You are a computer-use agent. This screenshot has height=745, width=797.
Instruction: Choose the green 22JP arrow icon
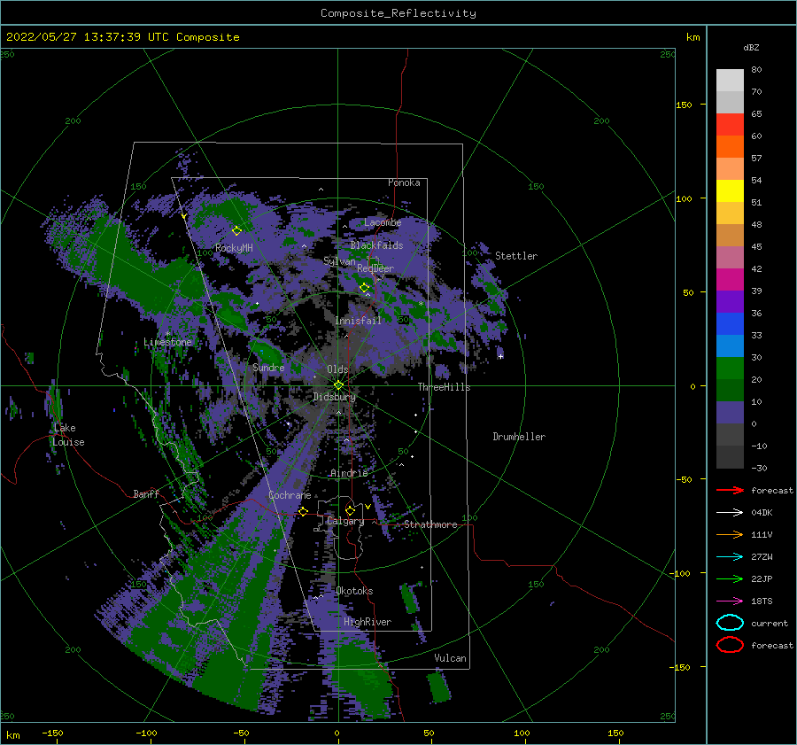(x=730, y=578)
